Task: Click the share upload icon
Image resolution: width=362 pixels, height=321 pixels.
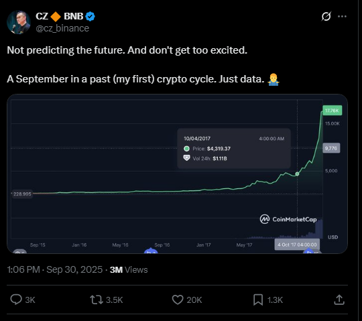Action: [x=339, y=300]
